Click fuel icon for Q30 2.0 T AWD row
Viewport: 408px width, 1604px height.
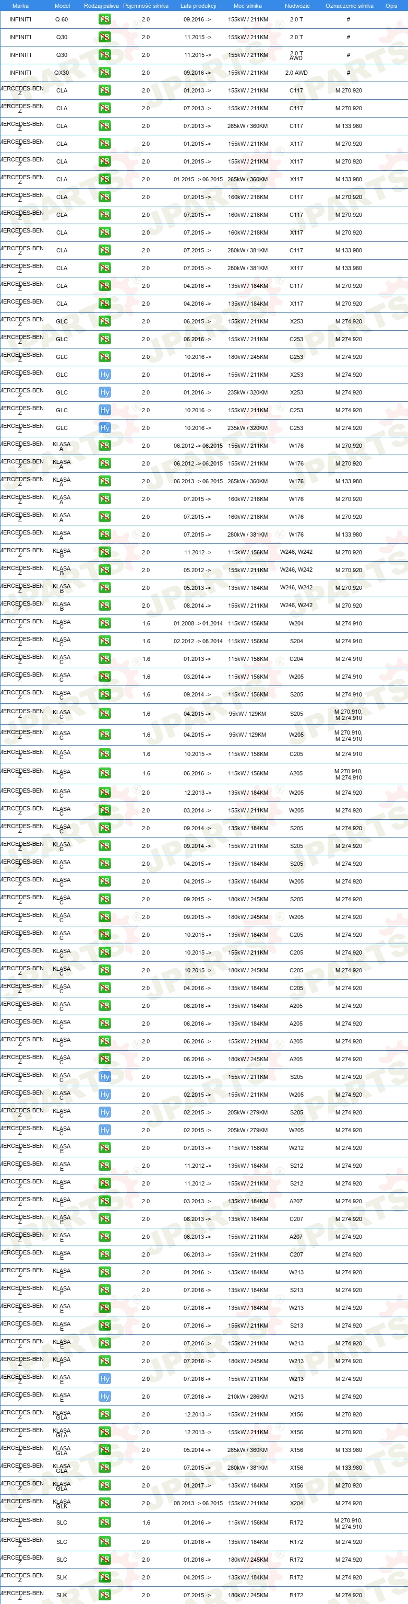coord(104,55)
